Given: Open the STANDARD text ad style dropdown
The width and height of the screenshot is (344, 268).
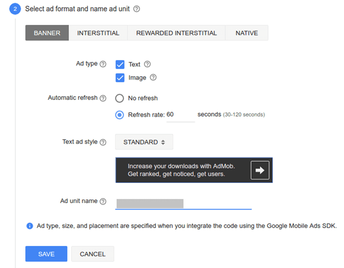Looking at the screenshot, I should point(144,142).
